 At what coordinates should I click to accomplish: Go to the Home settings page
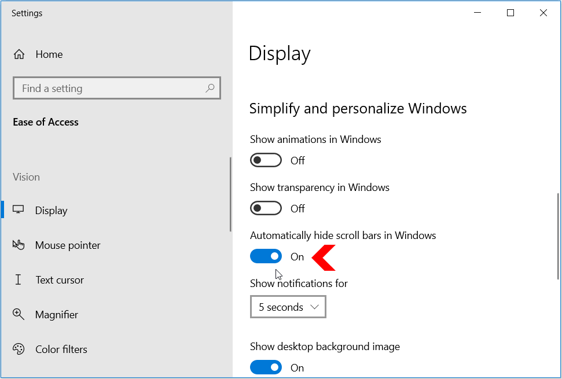[x=49, y=54]
